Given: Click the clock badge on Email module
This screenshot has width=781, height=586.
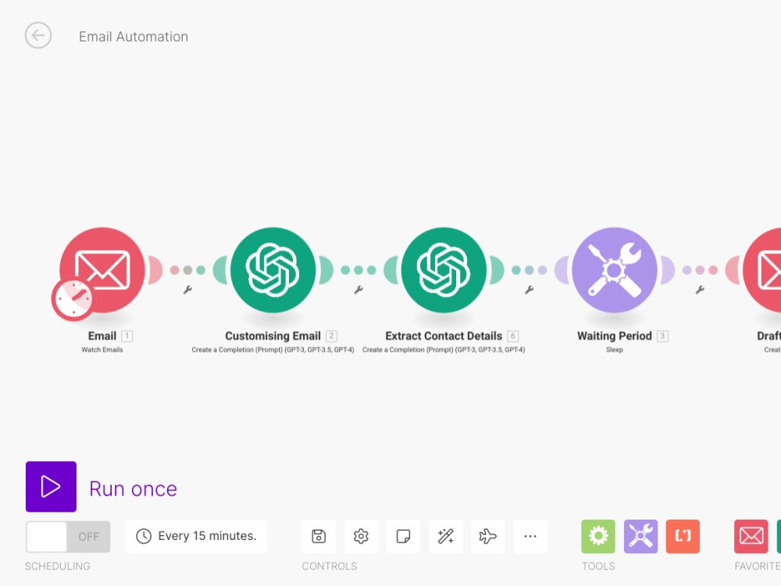Looking at the screenshot, I should 73,299.
